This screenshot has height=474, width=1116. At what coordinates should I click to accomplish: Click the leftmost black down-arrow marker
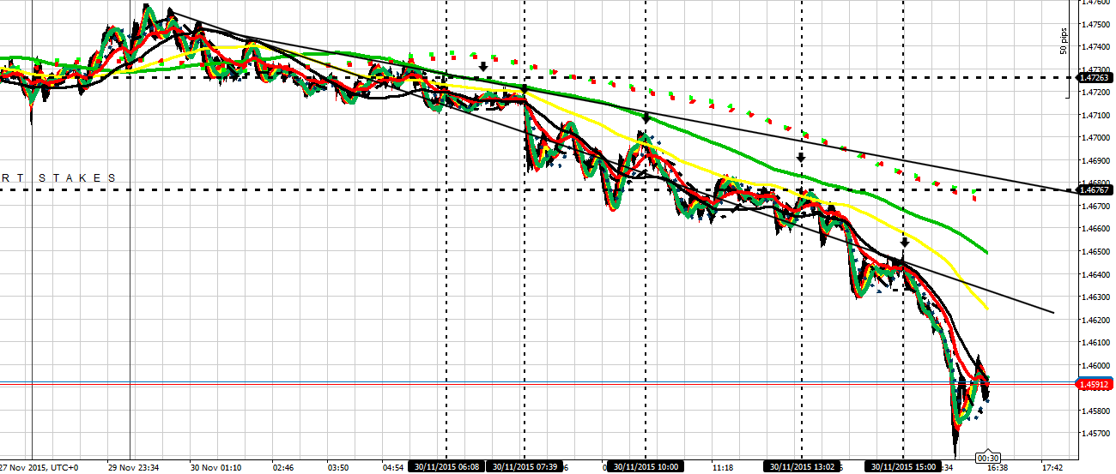pos(483,66)
